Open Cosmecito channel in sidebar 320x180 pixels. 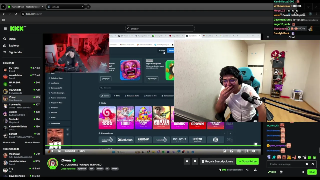pyautogui.click(x=21, y=106)
